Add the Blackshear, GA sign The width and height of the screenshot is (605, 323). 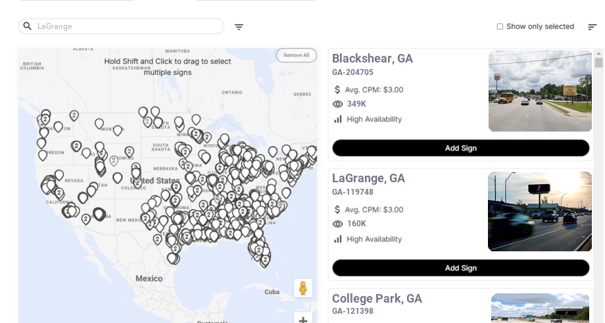(460, 148)
